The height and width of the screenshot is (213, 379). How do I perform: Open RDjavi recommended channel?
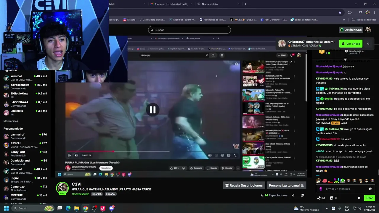25,180
